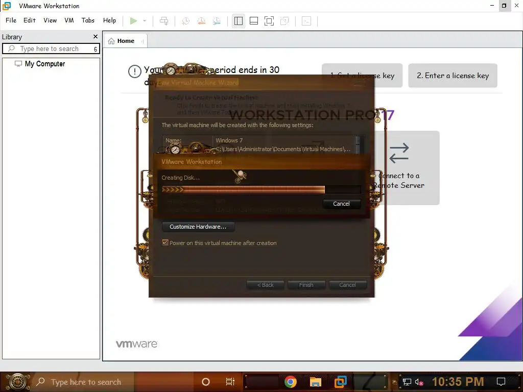Click Get a license key button
The height and width of the screenshot is (392, 523).
pyautogui.click(x=362, y=76)
